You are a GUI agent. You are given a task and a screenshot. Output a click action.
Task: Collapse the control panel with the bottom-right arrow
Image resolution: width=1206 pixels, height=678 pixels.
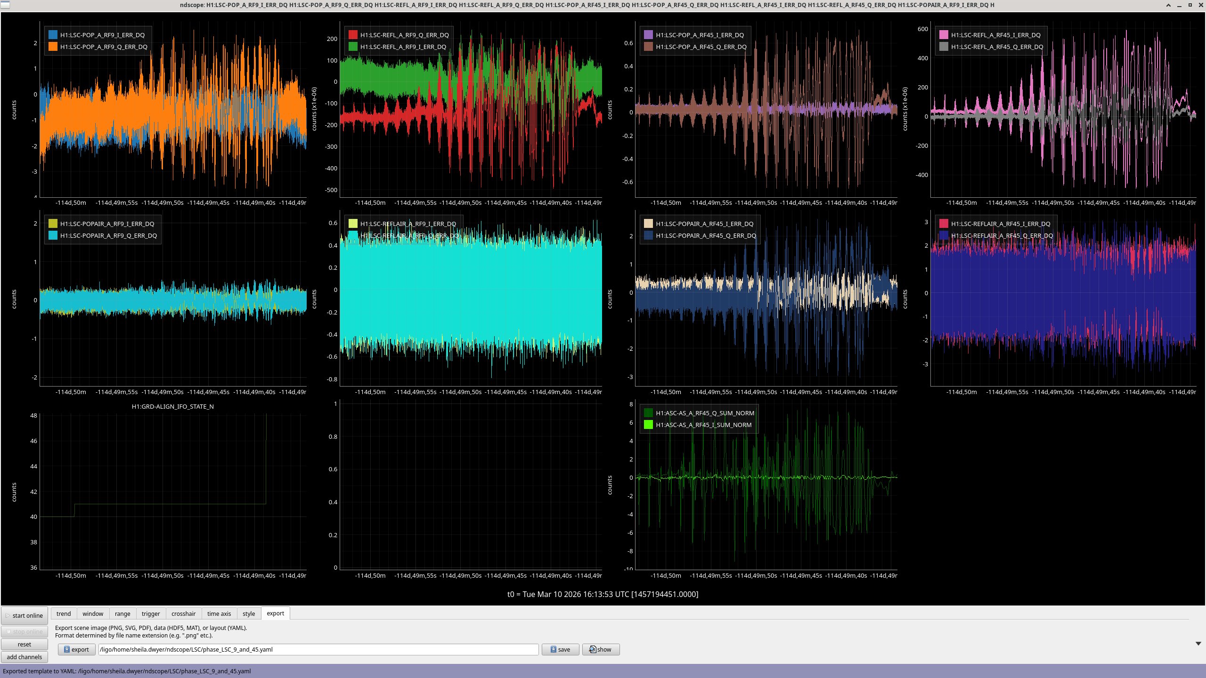[1198, 643]
